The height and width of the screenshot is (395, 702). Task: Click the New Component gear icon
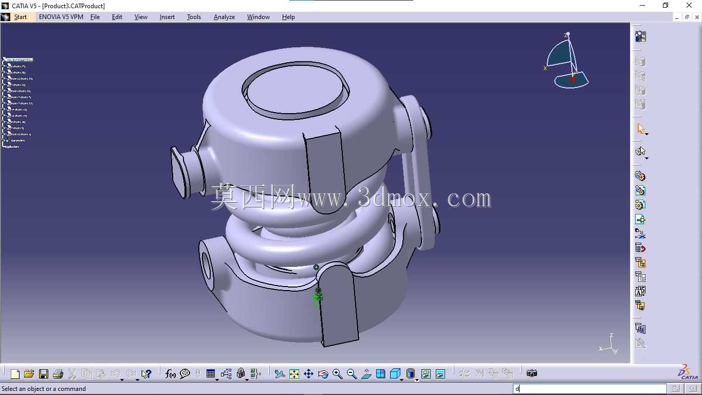[x=640, y=176]
